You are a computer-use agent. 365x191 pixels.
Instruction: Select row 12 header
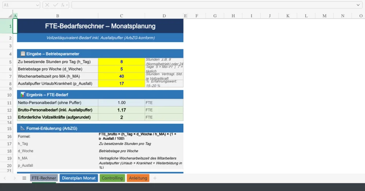click(6, 110)
